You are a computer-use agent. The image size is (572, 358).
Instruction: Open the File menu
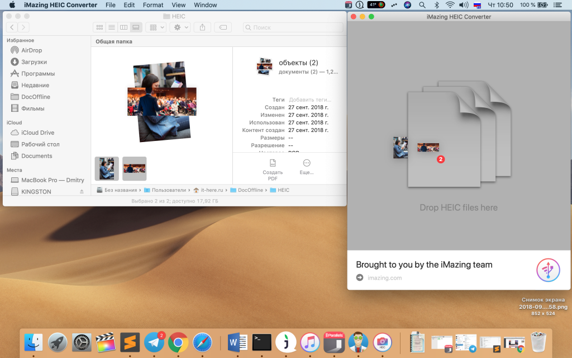point(111,5)
